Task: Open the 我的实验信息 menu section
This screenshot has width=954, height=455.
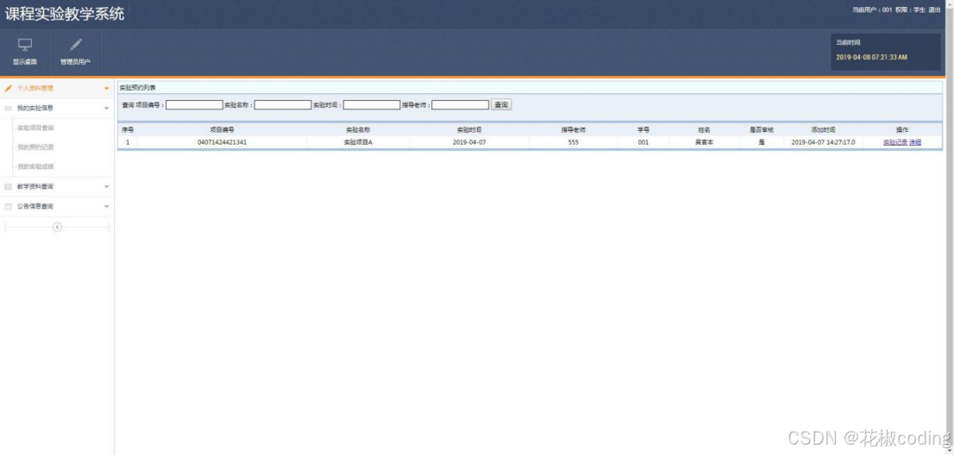Action: point(57,108)
